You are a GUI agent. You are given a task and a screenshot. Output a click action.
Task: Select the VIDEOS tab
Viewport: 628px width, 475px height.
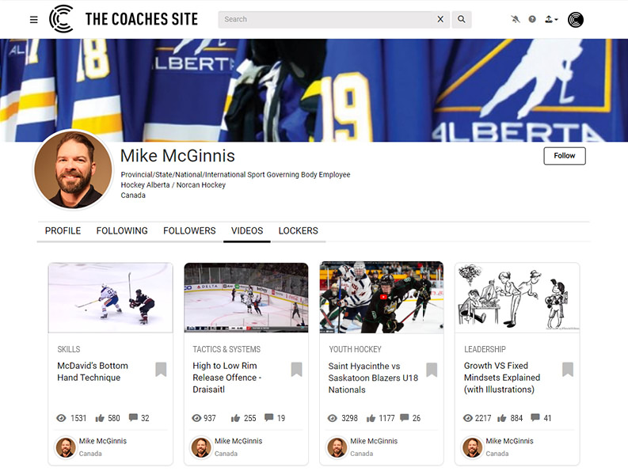pos(247,230)
